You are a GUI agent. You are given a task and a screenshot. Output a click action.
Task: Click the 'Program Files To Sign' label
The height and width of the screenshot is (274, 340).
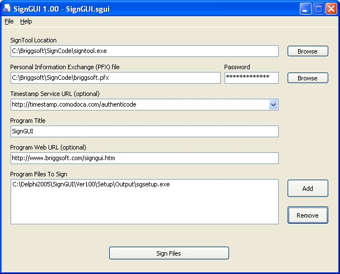pyautogui.click(x=38, y=174)
